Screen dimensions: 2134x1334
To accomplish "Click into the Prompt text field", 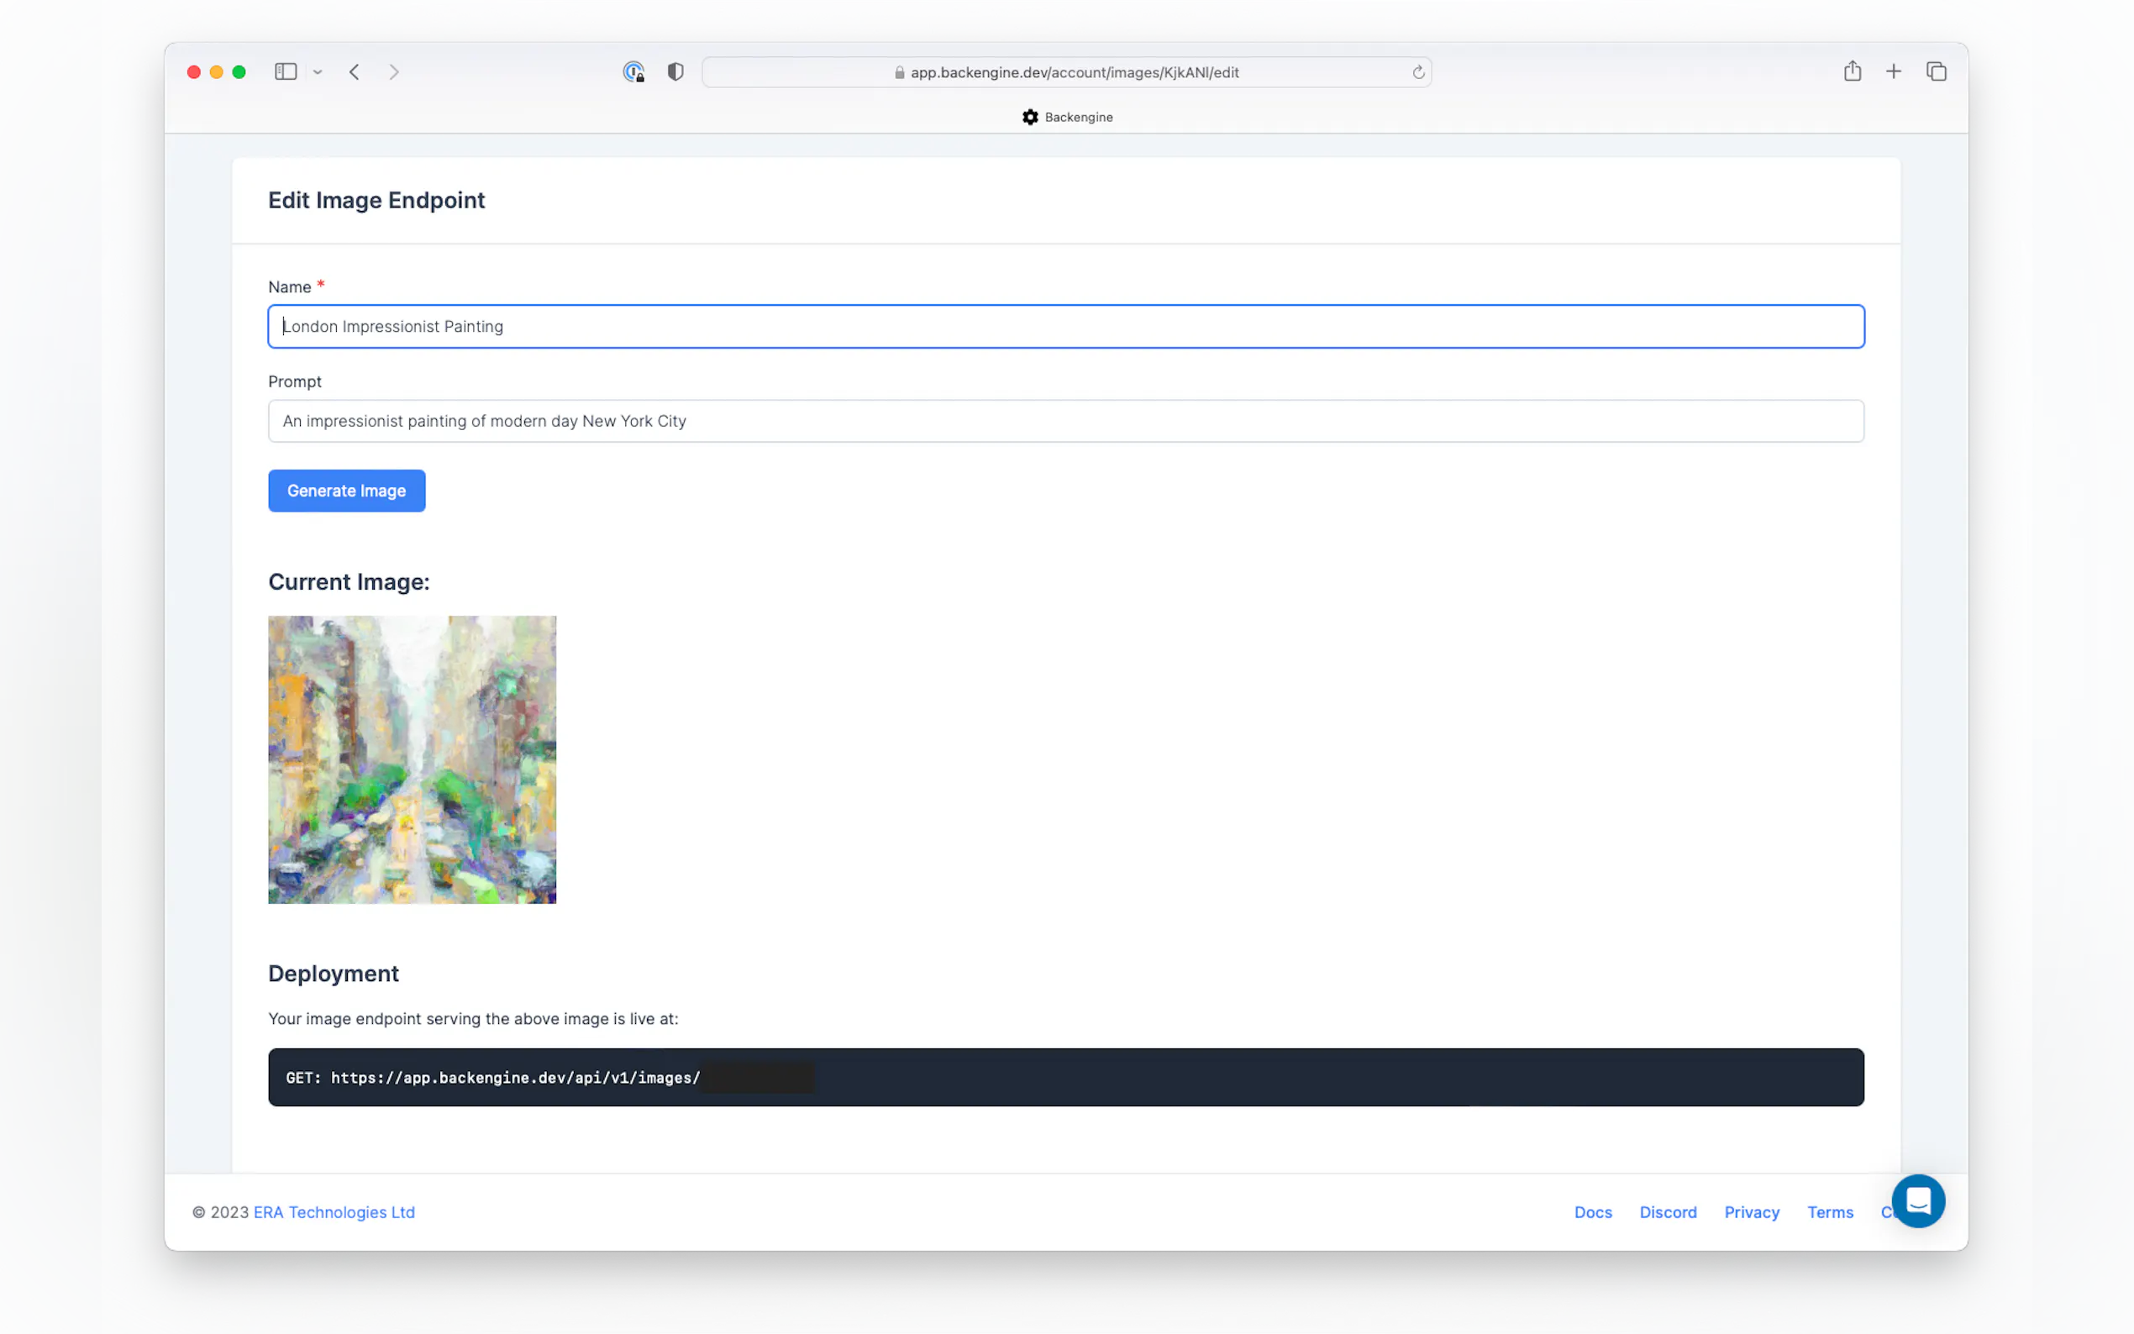I will 1064,421.
